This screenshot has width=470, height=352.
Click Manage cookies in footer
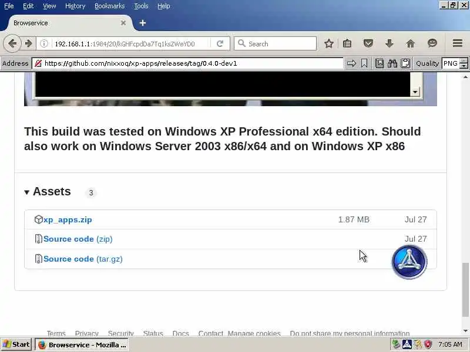pos(254,333)
